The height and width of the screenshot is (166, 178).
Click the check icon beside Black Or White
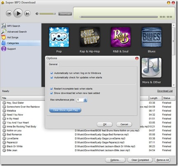coord(4,146)
